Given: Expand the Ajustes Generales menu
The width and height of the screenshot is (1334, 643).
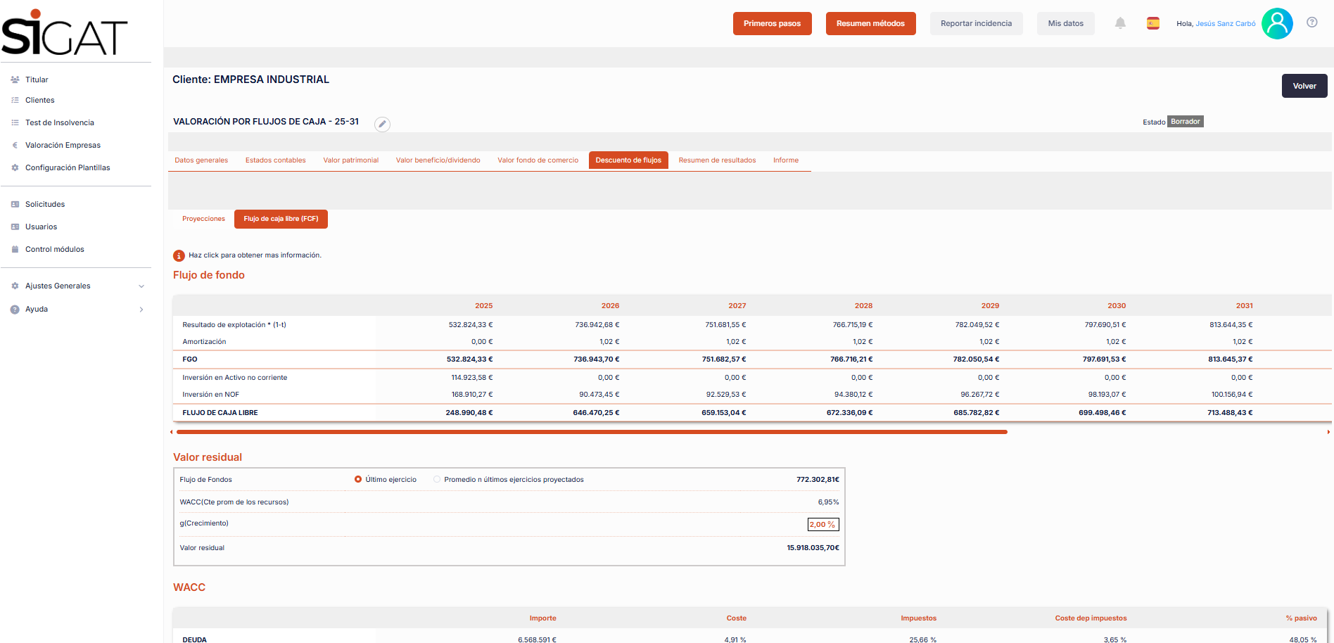Looking at the screenshot, I should pos(77,286).
